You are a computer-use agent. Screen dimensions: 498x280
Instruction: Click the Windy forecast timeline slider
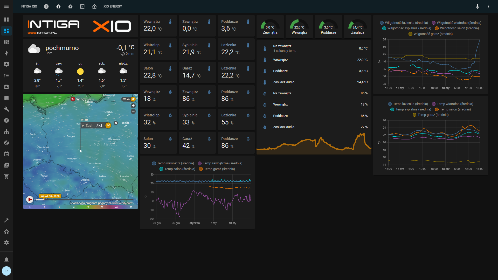point(86,200)
